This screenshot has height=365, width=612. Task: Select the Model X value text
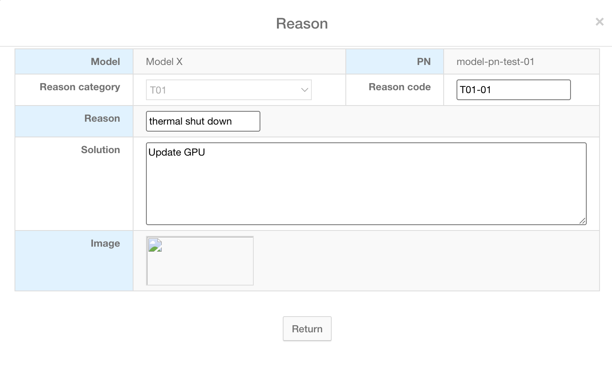pyautogui.click(x=164, y=62)
